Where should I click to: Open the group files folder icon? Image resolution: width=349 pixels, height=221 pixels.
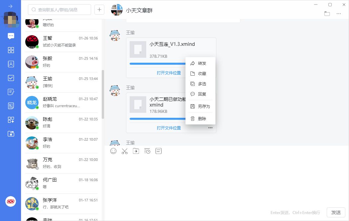tap(327, 14)
